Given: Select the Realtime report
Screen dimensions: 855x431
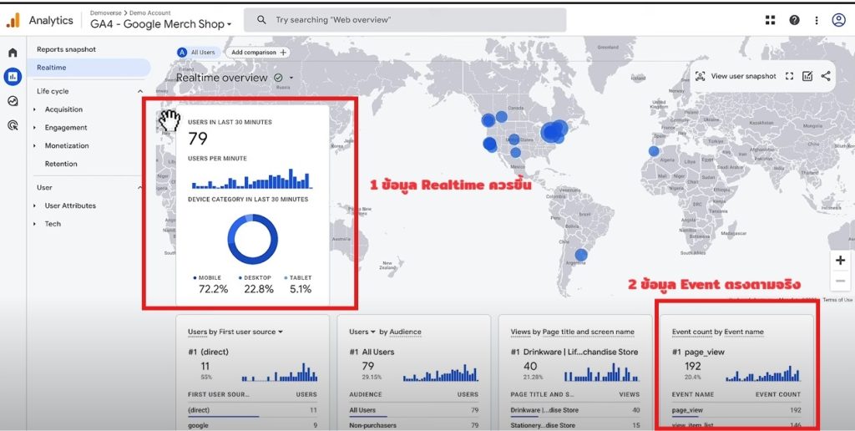Looking at the screenshot, I should [89, 68].
